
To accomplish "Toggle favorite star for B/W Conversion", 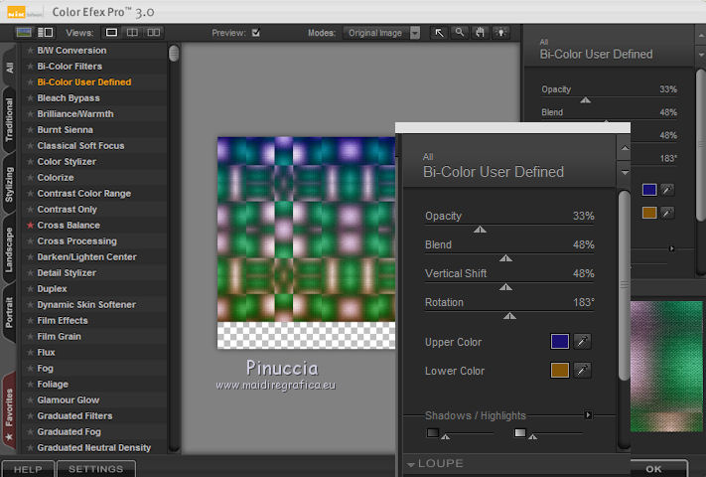I will [x=30, y=51].
